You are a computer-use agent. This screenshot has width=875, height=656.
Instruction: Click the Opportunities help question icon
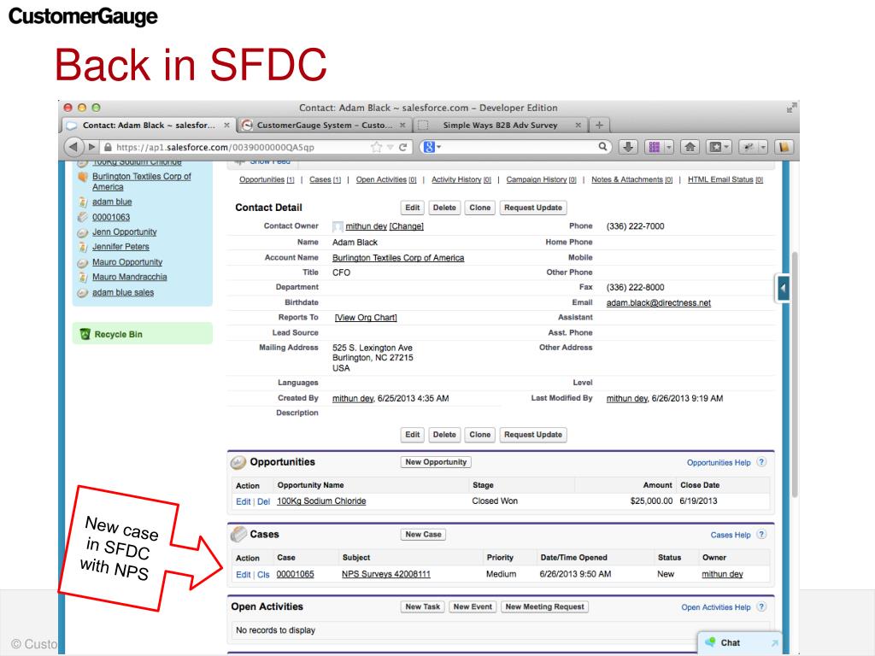point(761,462)
